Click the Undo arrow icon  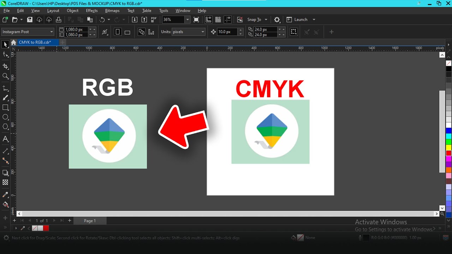[x=102, y=20]
